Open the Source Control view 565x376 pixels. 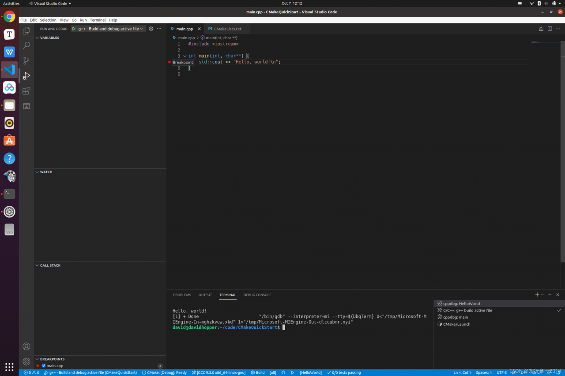point(26,60)
